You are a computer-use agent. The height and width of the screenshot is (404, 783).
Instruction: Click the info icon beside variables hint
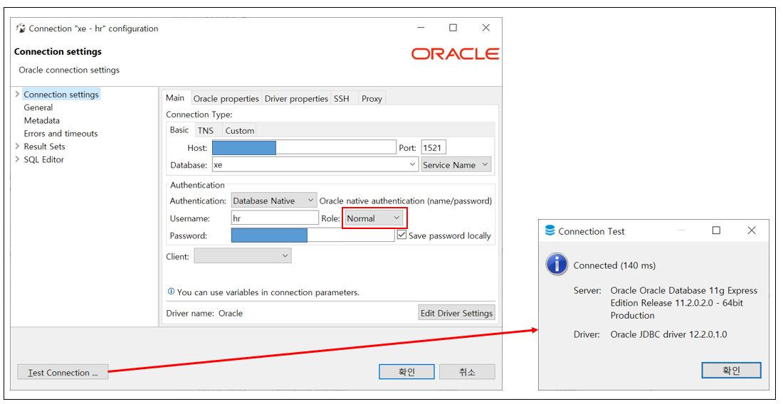click(172, 292)
